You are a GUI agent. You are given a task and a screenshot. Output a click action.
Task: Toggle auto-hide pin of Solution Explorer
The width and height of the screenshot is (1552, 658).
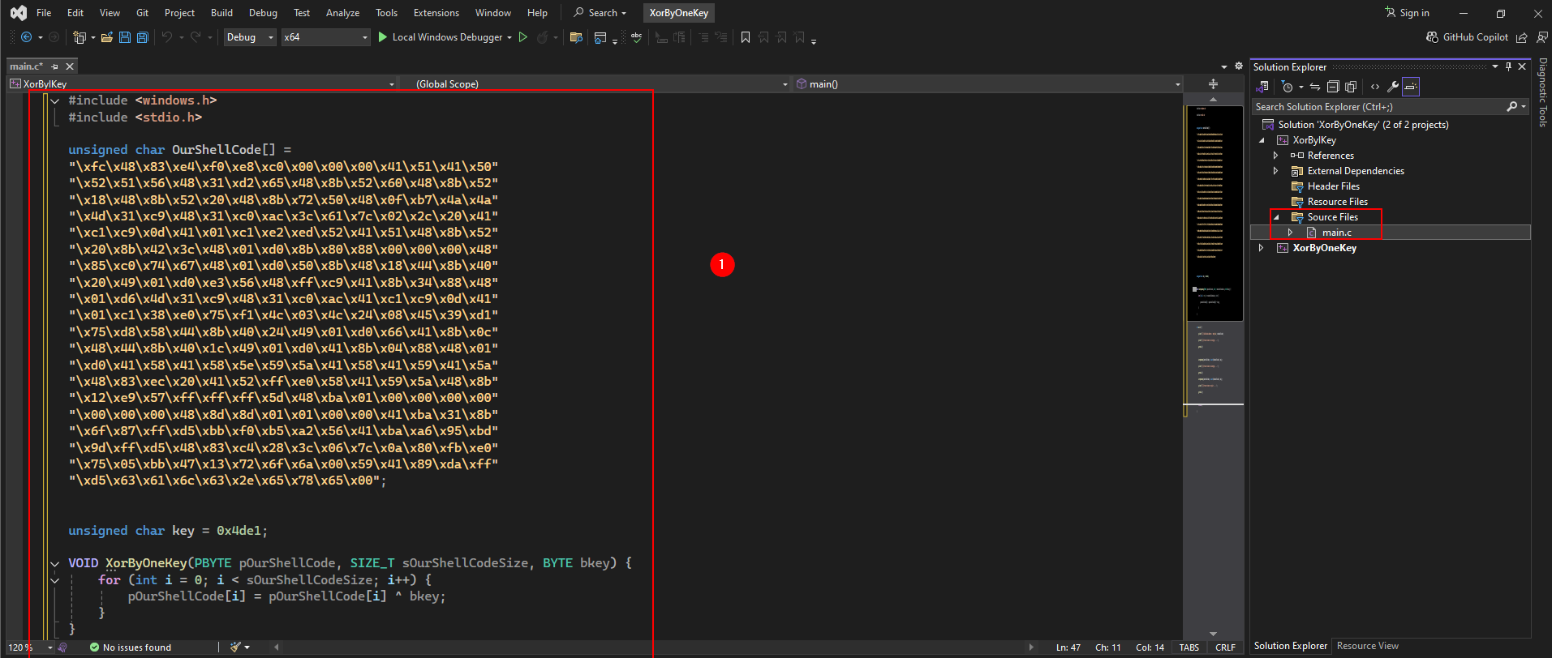click(1508, 66)
